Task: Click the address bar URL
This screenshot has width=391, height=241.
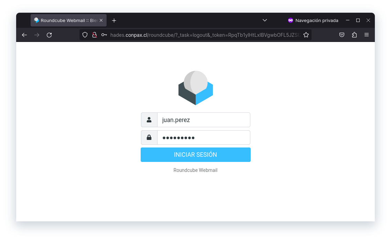Action: [206, 35]
